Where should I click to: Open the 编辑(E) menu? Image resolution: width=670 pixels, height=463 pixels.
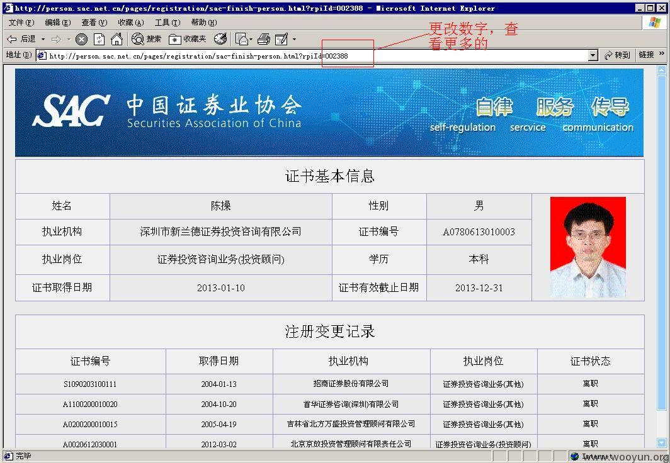coord(58,22)
